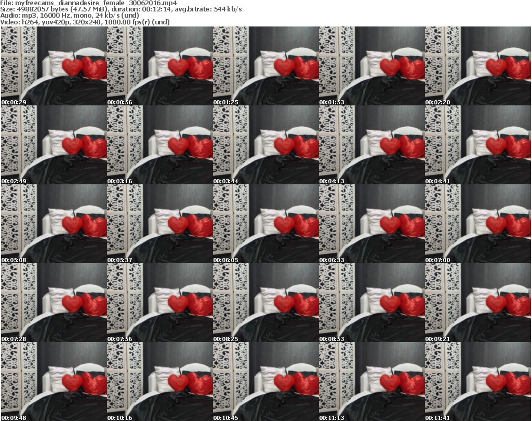Click the thumbnail timestamped 00:00:29
Viewport: 532px width, 421px height.
point(54,66)
